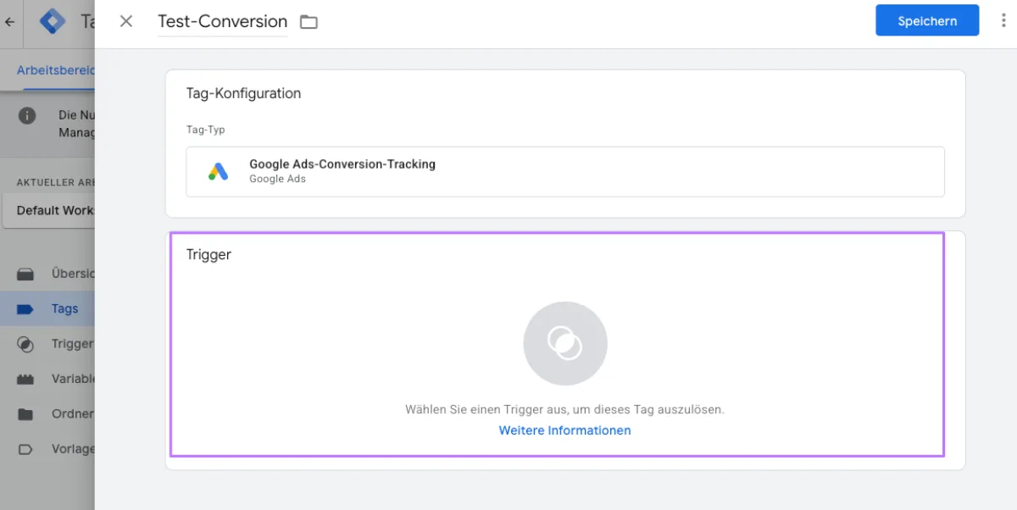Click the Speichern button
This screenshot has width=1017, height=510.
pos(927,20)
